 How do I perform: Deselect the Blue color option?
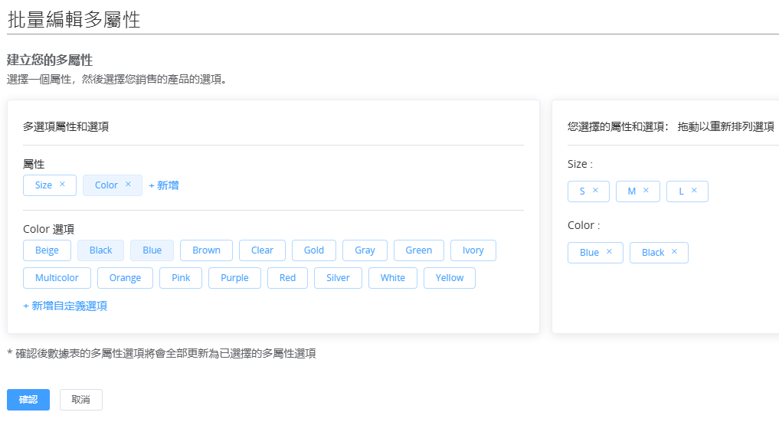(152, 250)
